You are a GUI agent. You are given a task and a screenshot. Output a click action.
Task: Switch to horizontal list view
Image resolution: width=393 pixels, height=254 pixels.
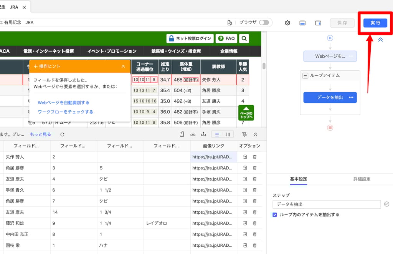[217, 134]
